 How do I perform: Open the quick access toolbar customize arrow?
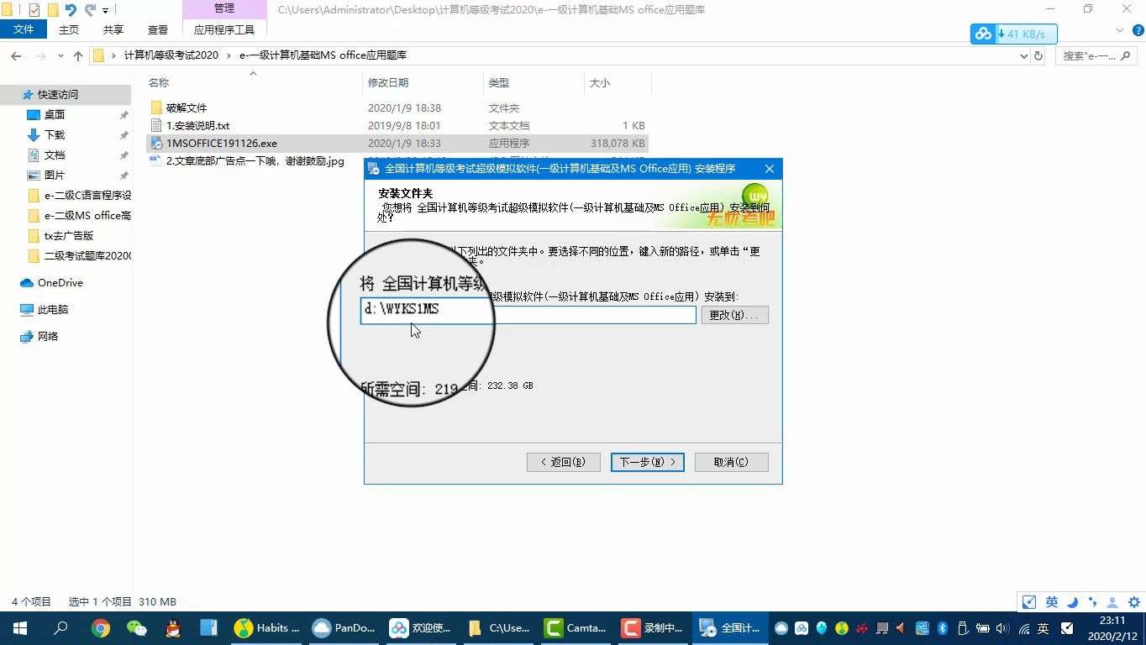click(104, 9)
